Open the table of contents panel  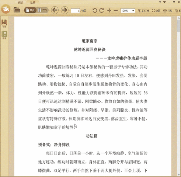tap(4, 35)
